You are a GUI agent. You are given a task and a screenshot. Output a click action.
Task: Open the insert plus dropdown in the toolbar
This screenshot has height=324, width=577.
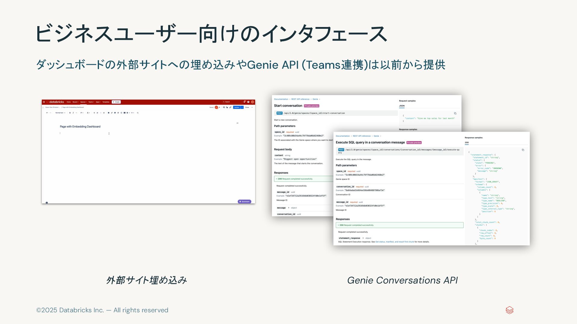133,113
